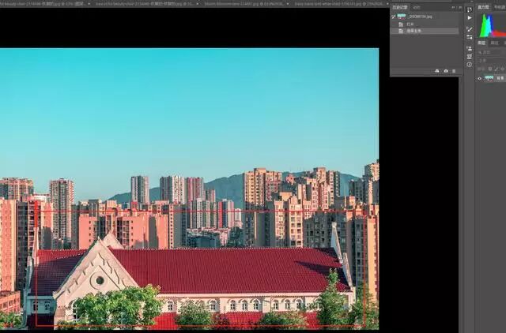Click the histogram graph
506x333 pixels.
point(492,25)
